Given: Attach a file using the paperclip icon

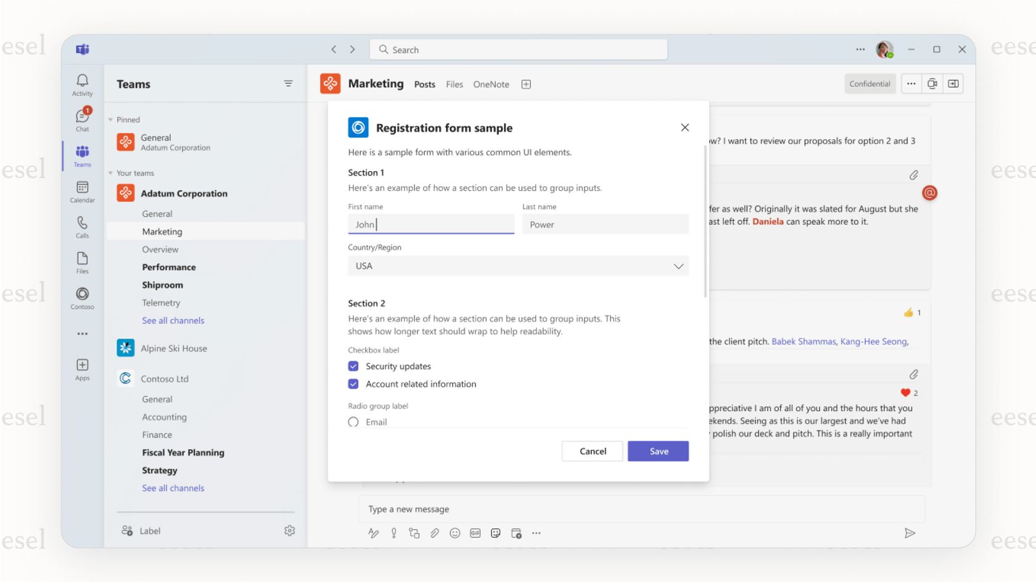Looking at the screenshot, I should point(435,533).
